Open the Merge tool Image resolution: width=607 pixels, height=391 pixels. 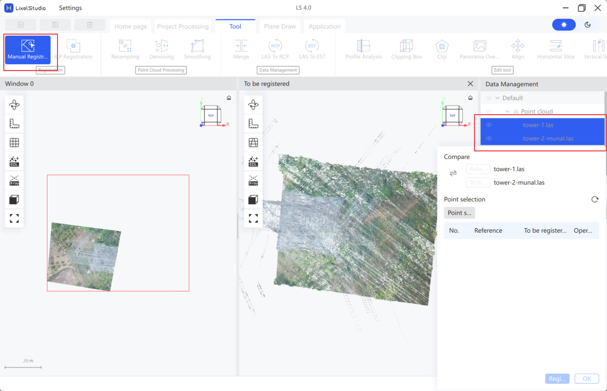pos(241,50)
